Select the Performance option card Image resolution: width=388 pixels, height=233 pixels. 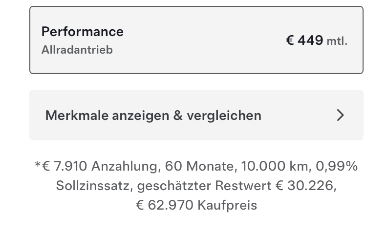(196, 40)
